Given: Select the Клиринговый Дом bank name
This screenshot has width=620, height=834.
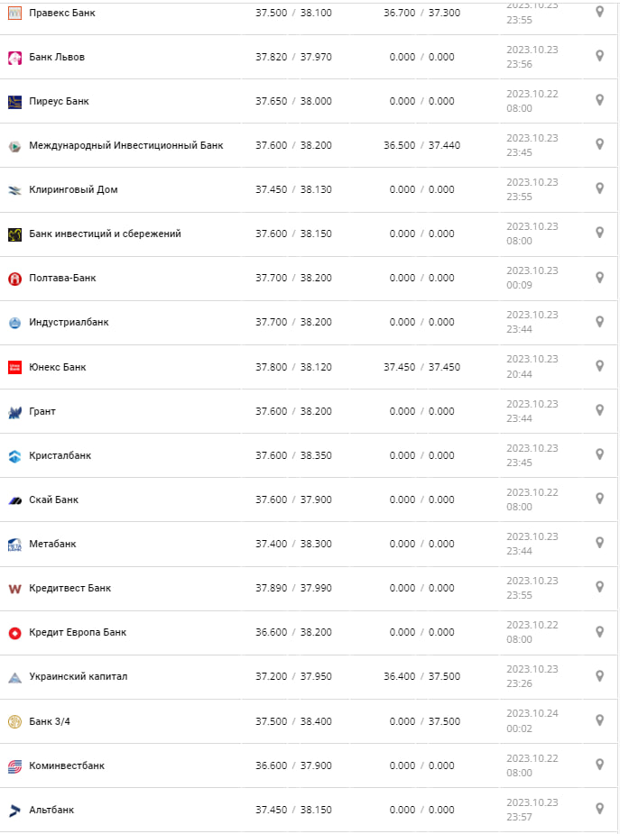Looking at the screenshot, I should pyautogui.click(x=73, y=189).
